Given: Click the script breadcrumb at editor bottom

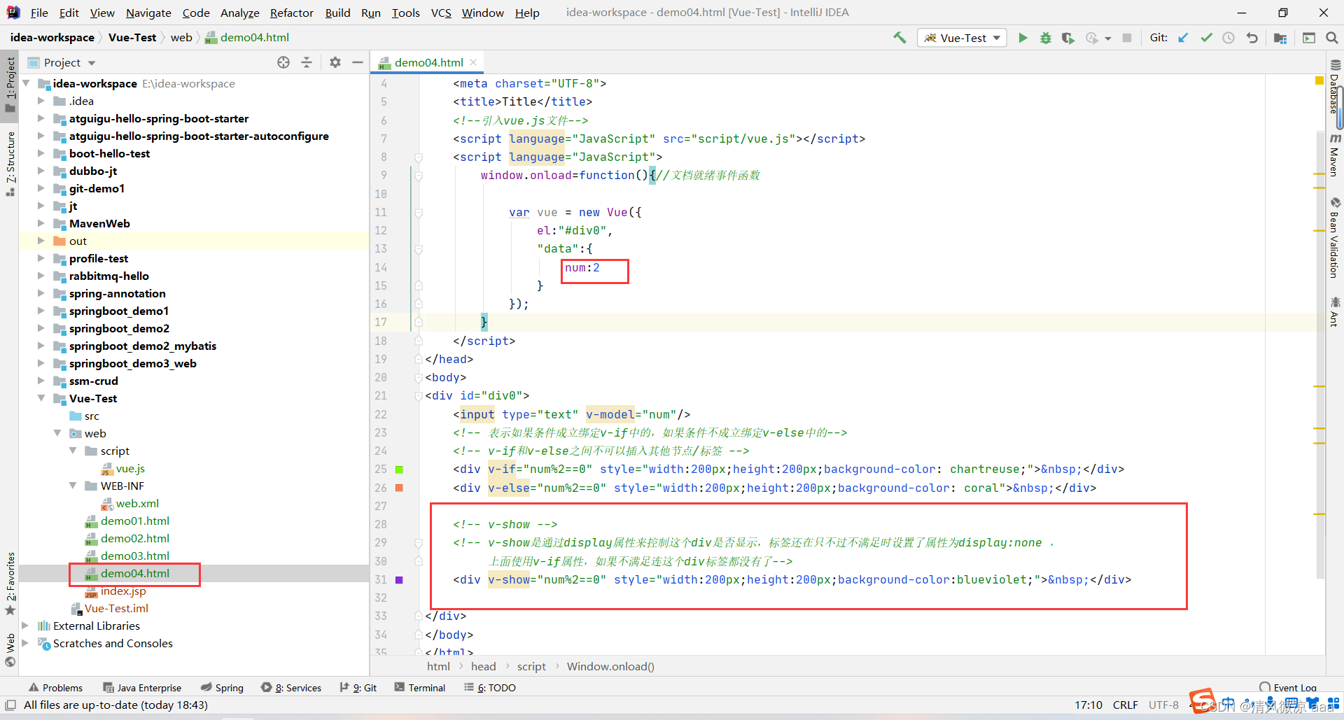Looking at the screenshot, I should click(x=531, y=667).
